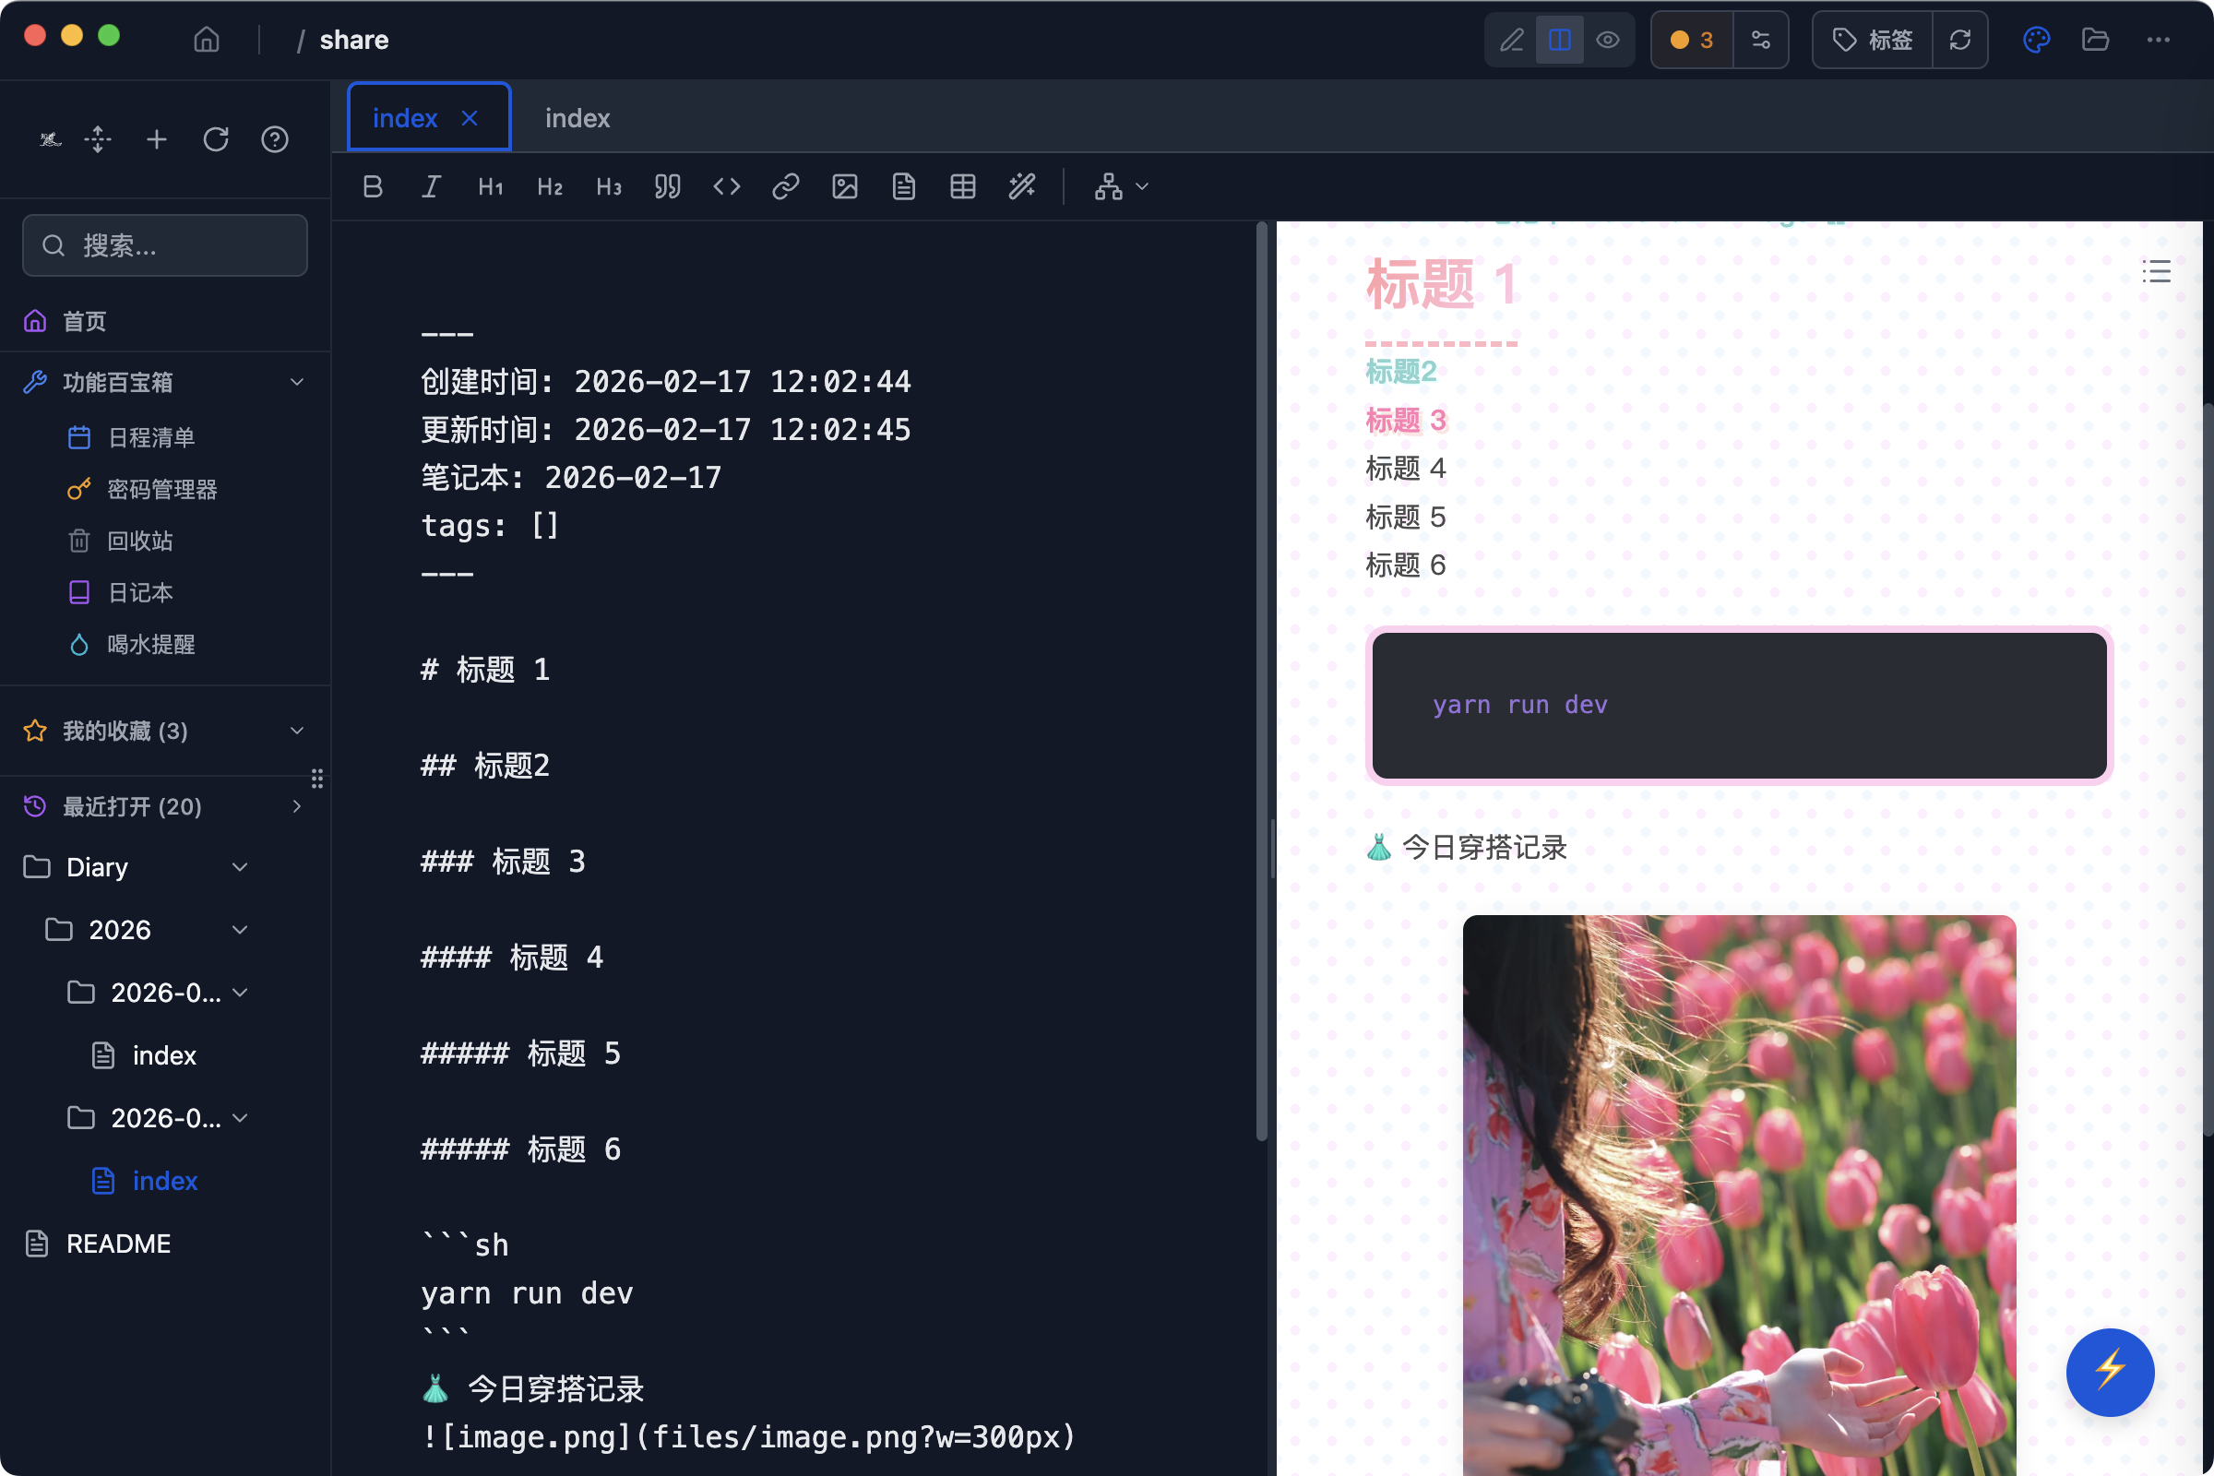Insert an image via the toolbar icon
The image size is (2214, 1476).
coord(844,186)
